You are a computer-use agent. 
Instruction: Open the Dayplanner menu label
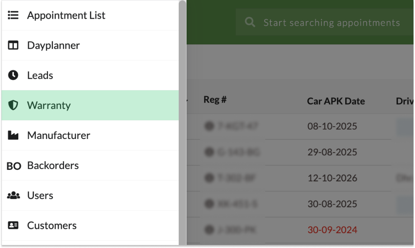pos(53,45)
